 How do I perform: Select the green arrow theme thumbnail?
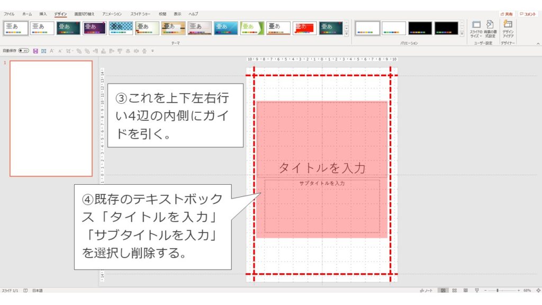(x=252, y=29)
